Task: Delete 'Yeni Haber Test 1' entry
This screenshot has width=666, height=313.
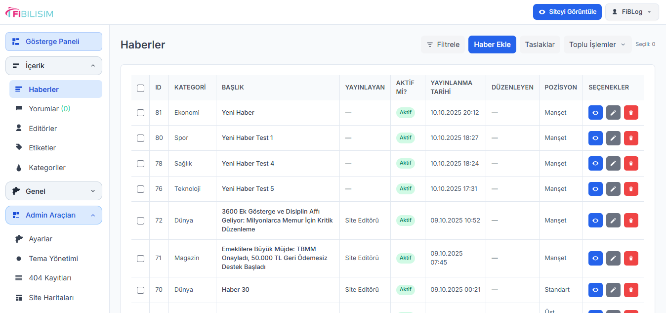Action: pos(631,138)
